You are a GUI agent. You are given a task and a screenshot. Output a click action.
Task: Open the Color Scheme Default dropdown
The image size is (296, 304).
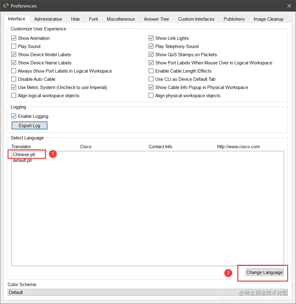click(148, 292)
